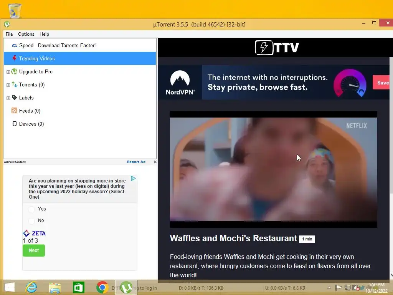393x295 pixels.
Task: Click the lightning icon beside Trending Videos
Action: point(15,58)
